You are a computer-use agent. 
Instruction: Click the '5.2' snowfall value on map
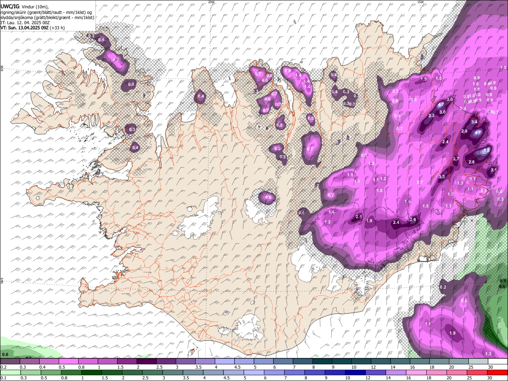click(487, 150)
